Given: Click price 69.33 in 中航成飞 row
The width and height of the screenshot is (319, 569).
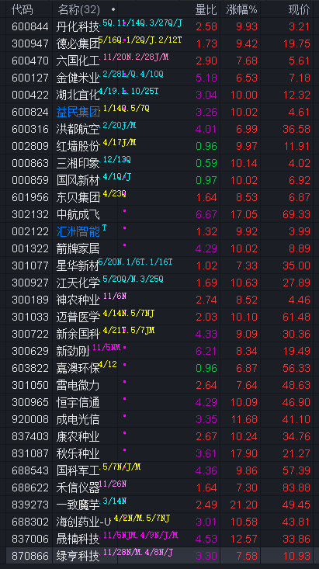Looking at the screenshot, I should pyautogui.click(x=296, y=214).
